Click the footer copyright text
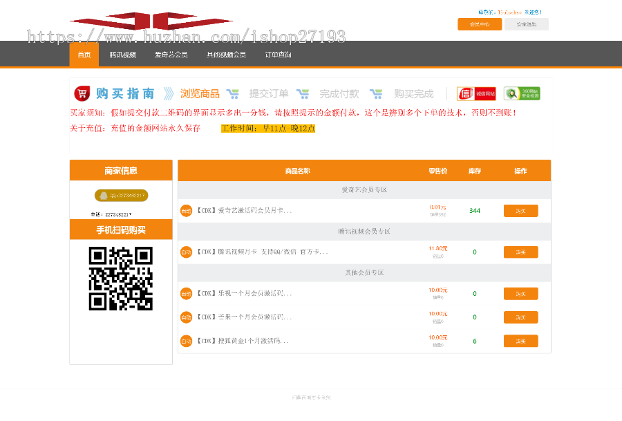This screenshot has width=622, height=421. 312,397
